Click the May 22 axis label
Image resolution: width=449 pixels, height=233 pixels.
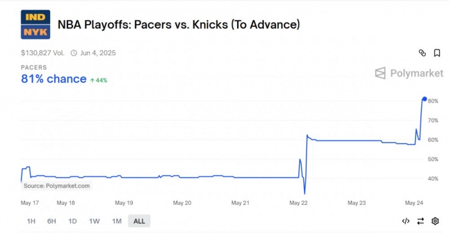point(298,203)
